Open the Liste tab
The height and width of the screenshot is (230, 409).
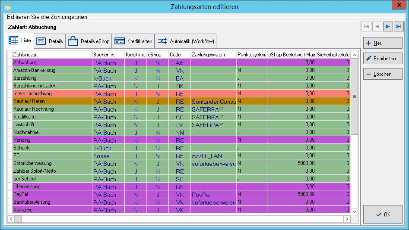[x=19, y=40]
